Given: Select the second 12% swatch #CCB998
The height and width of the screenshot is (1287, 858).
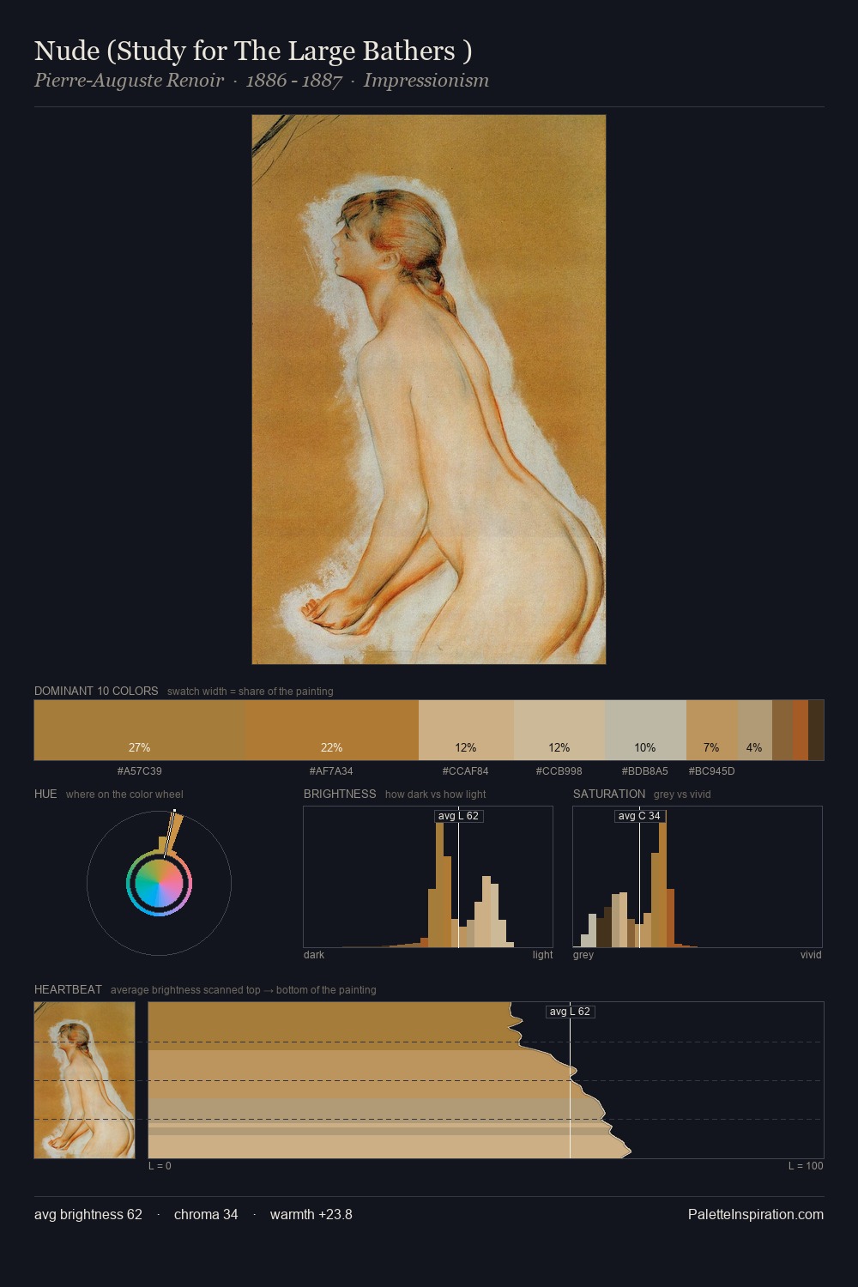Looking at the screenshot, I should coord(559,730).
